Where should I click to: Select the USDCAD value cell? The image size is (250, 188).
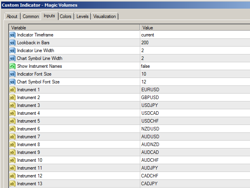195,113
